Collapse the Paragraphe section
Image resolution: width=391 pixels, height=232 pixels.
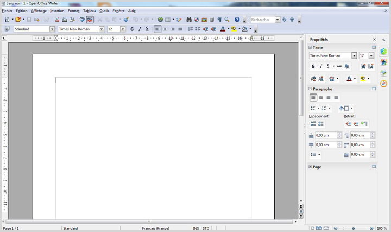tap(310, 89)
